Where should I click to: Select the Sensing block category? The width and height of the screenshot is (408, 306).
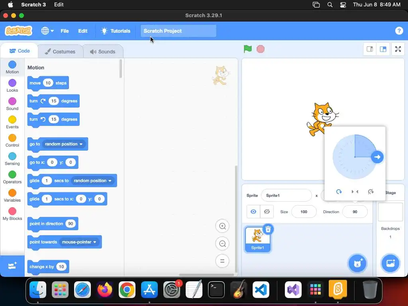(12, 159)
